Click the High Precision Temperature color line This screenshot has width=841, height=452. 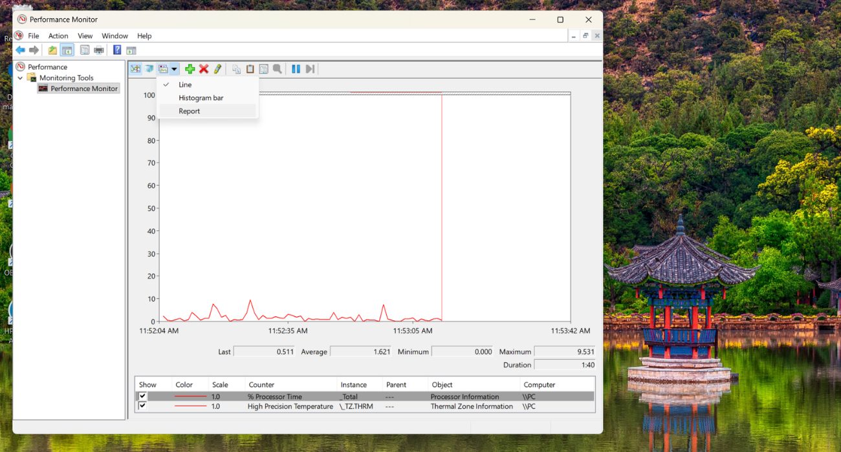tap(191, 406)
